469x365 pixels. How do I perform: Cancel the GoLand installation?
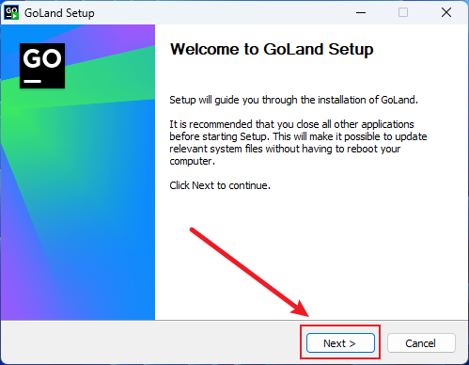421,343
